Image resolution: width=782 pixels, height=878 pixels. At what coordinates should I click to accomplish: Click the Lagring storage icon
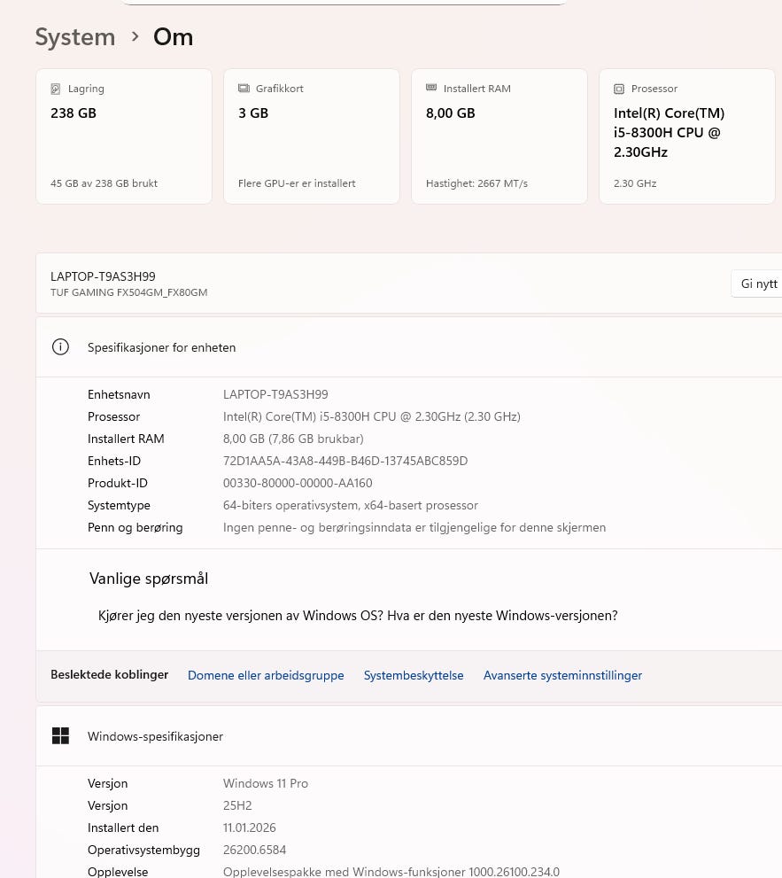pyautogui.click(x=56, y=89)
